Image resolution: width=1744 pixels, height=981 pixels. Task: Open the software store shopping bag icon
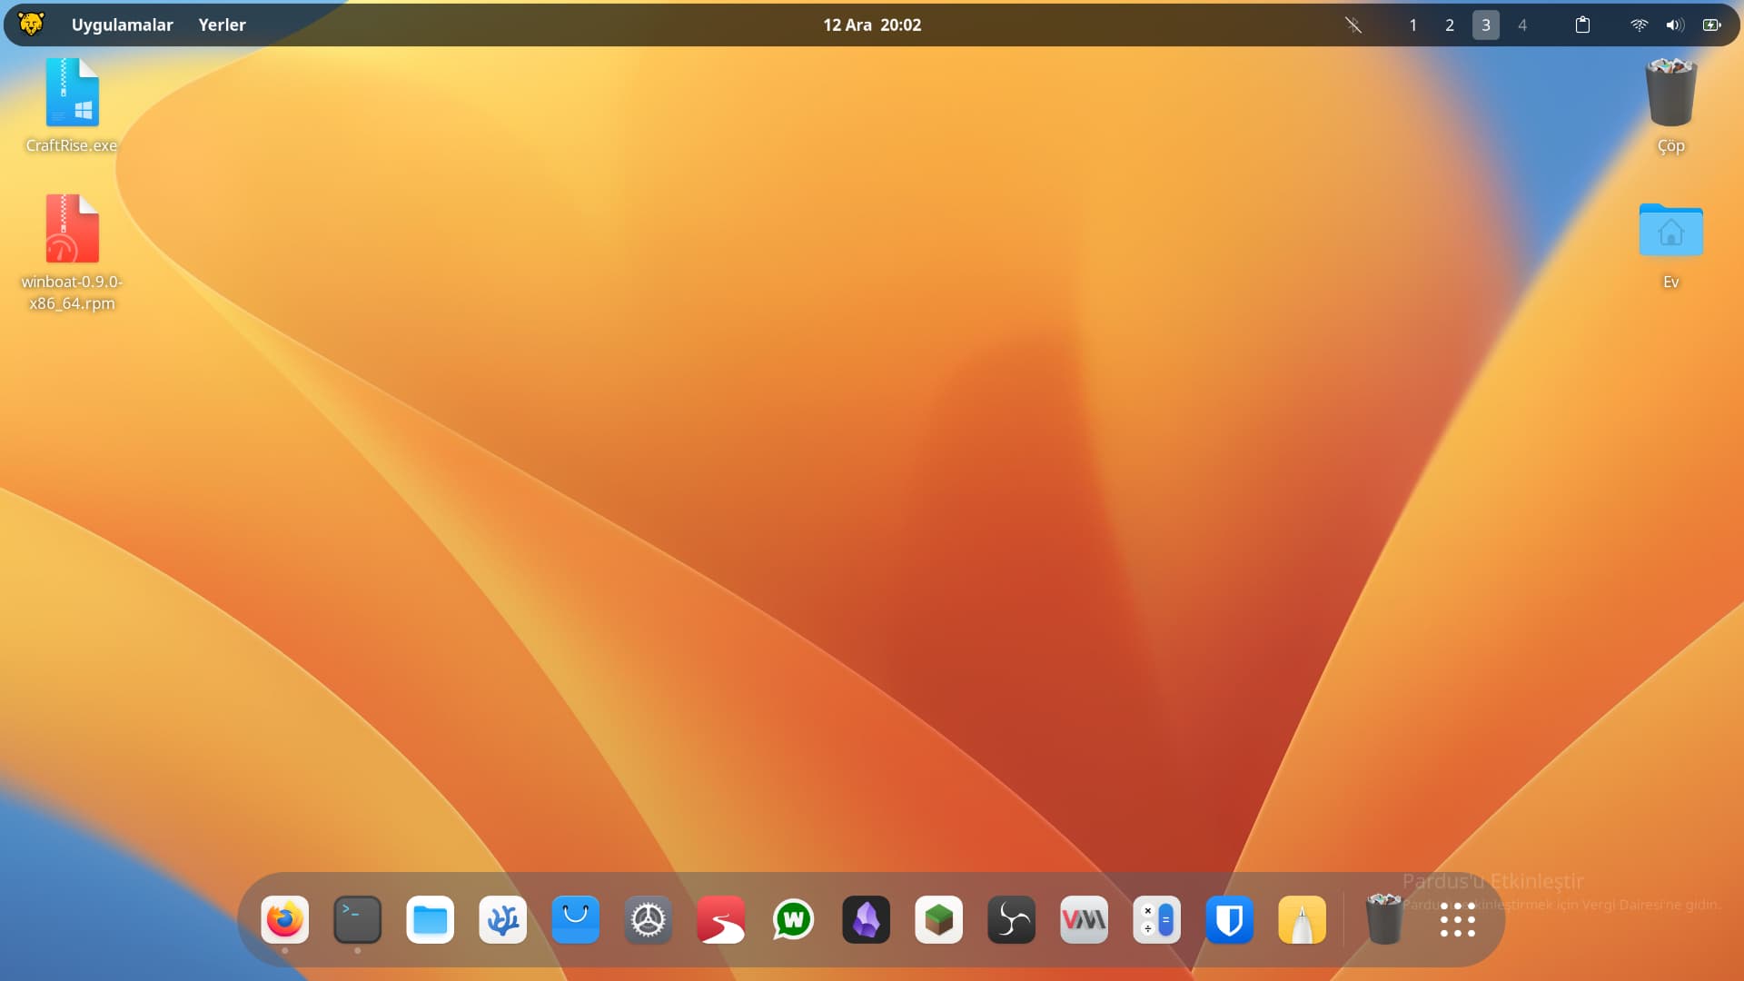coord(575,920)
